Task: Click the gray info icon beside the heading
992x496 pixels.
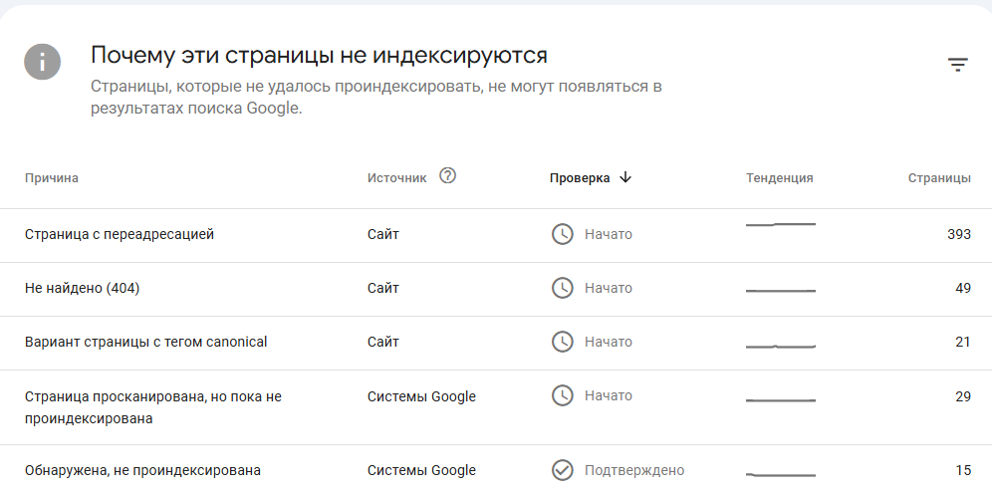Action: pos(43,62)
